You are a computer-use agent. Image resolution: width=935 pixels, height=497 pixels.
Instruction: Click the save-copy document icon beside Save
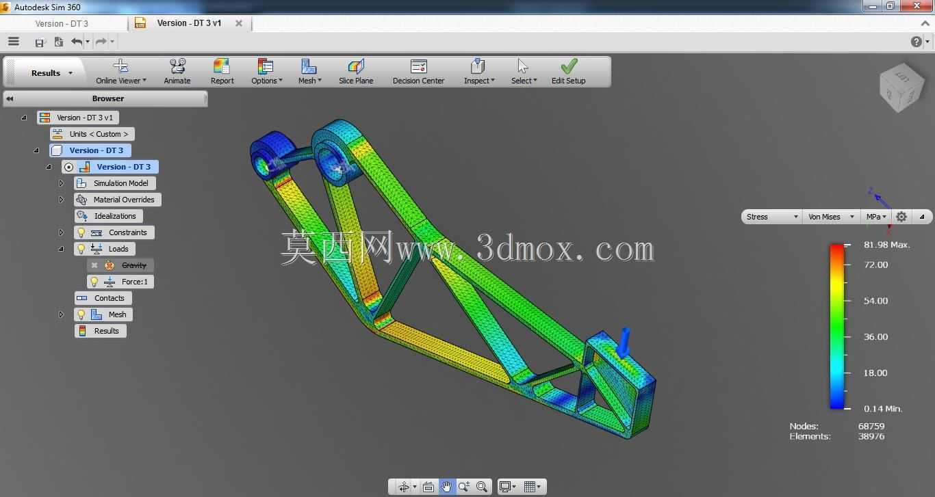tap(58, 42)
